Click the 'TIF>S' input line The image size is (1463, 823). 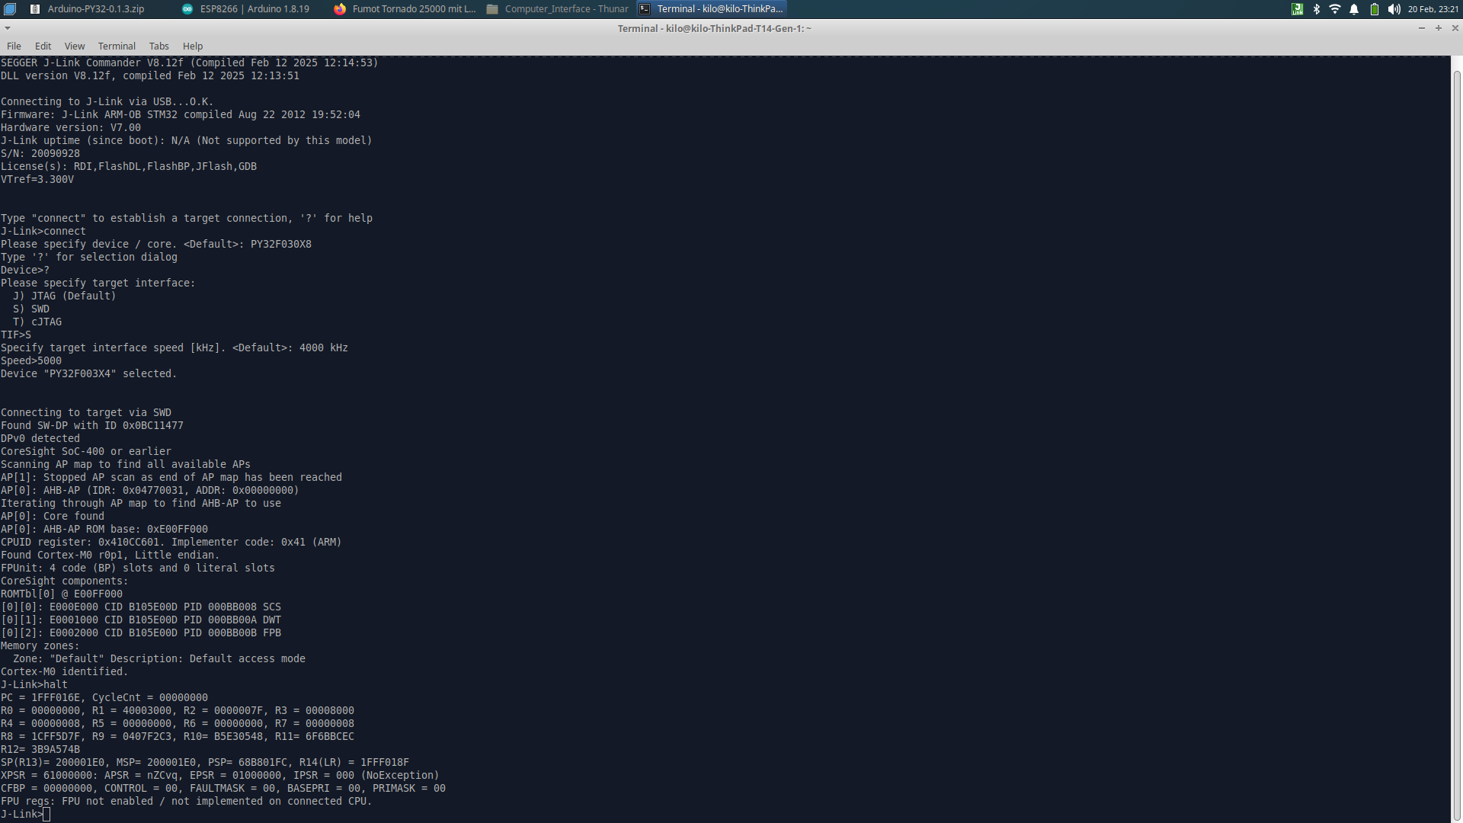tap(16, 335)
